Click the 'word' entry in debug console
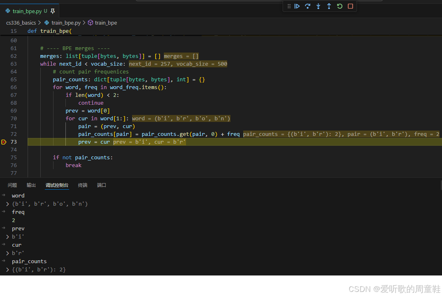This screenshot has width=442, height=296. click(18, 196)
